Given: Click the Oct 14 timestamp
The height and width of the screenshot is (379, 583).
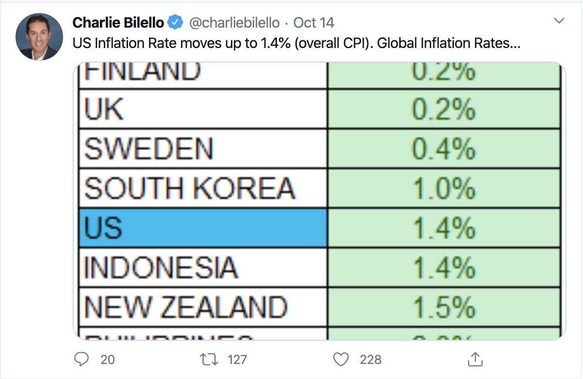Looking at the screenshot, I should pyautogui.click(x=314, y=22).
